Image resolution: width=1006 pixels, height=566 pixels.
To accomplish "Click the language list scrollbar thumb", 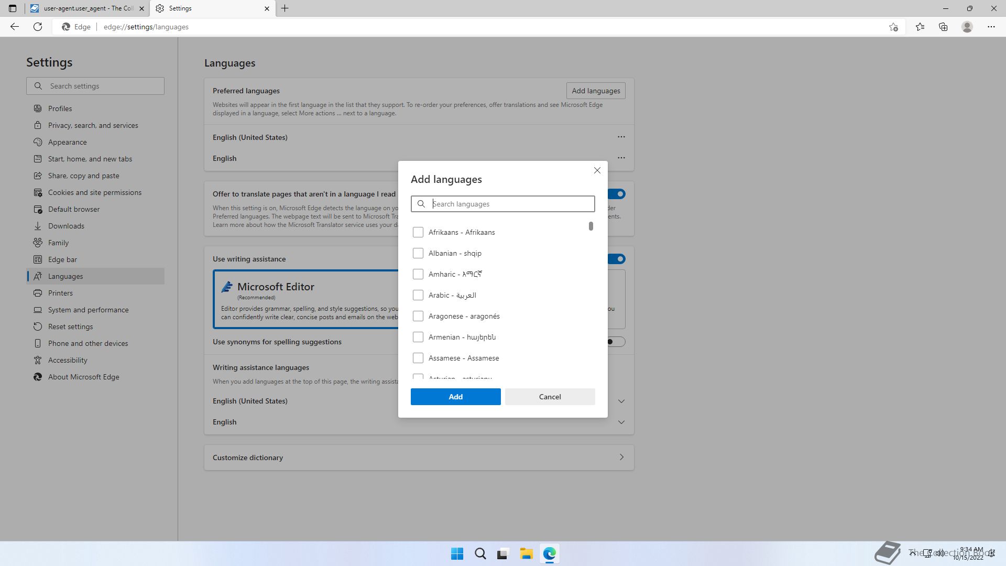I will coord(591,226).
